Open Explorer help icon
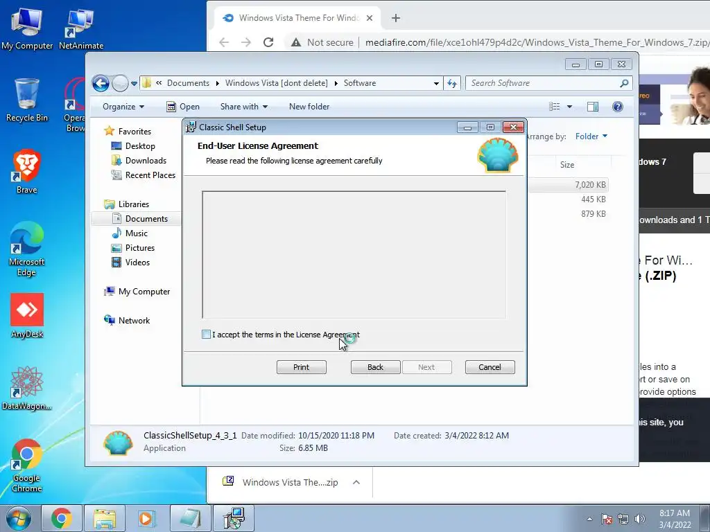Image resolution: width=710 pixels, height=532 pixels. [x=618, y=107]
